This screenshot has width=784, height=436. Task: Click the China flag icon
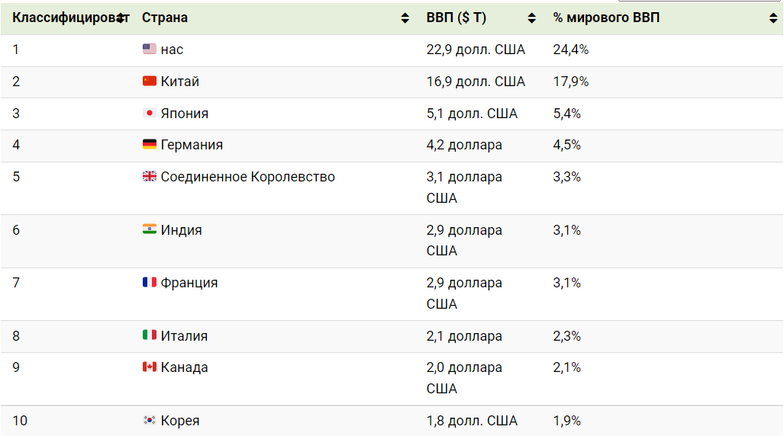pos(150,81)
